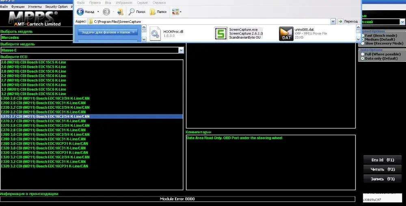Select E270 2.8 CDI EDC16C31 entry
The width and height of the screenshot is (406, 206).
point(43,130)
